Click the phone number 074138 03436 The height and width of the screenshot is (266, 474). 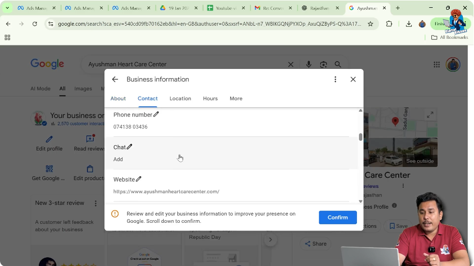pyautogui.click(x=130, y=127)
